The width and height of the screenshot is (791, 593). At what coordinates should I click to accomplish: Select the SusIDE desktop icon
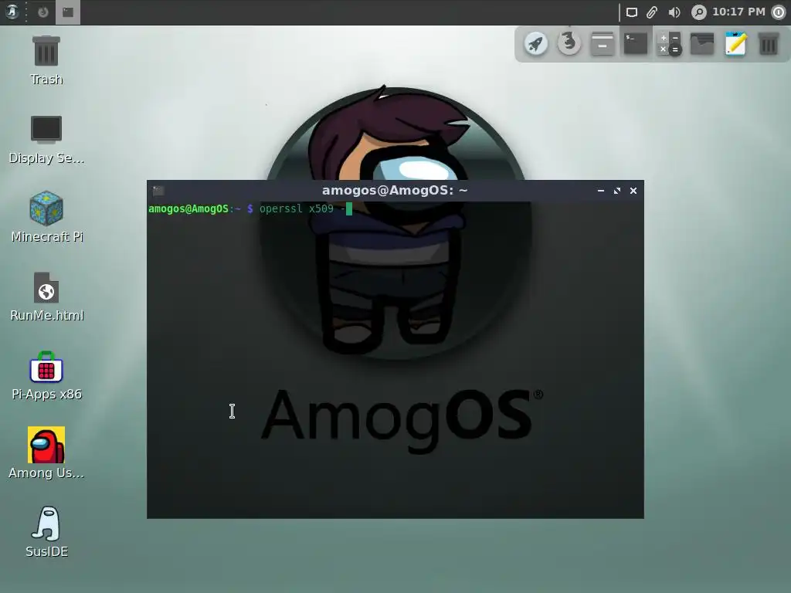[46, 532]
